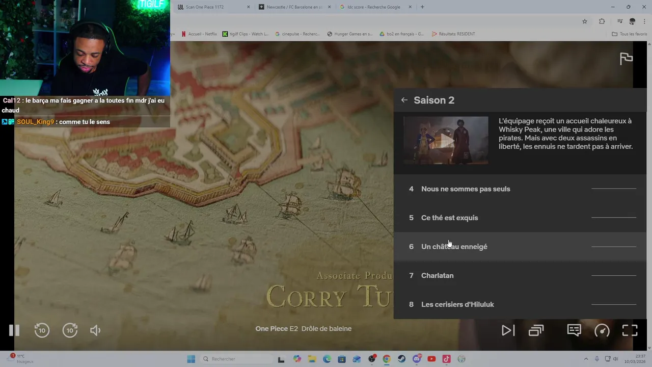Open the episodes list icon
Image resolution: width=652 pixels, height=367 pixels.
point(536,330)
